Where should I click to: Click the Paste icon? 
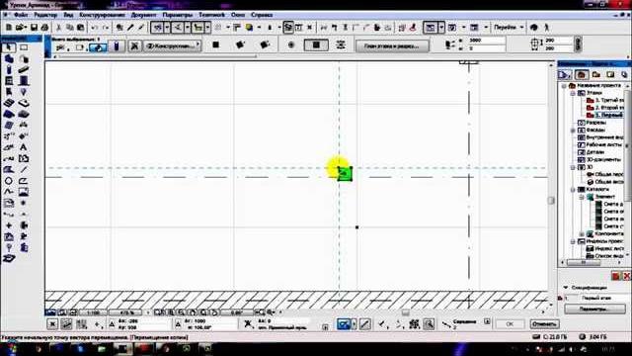81,27
